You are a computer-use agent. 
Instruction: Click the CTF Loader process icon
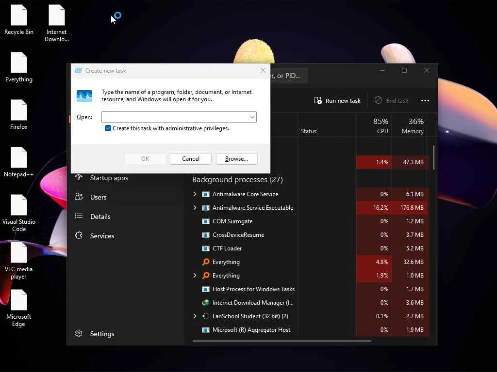(206, 248)
